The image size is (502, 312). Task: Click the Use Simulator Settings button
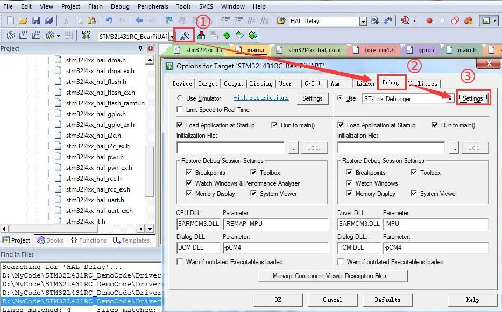312,98
